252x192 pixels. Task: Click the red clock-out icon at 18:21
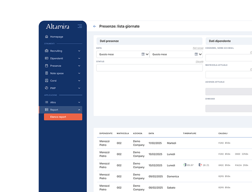200,165
